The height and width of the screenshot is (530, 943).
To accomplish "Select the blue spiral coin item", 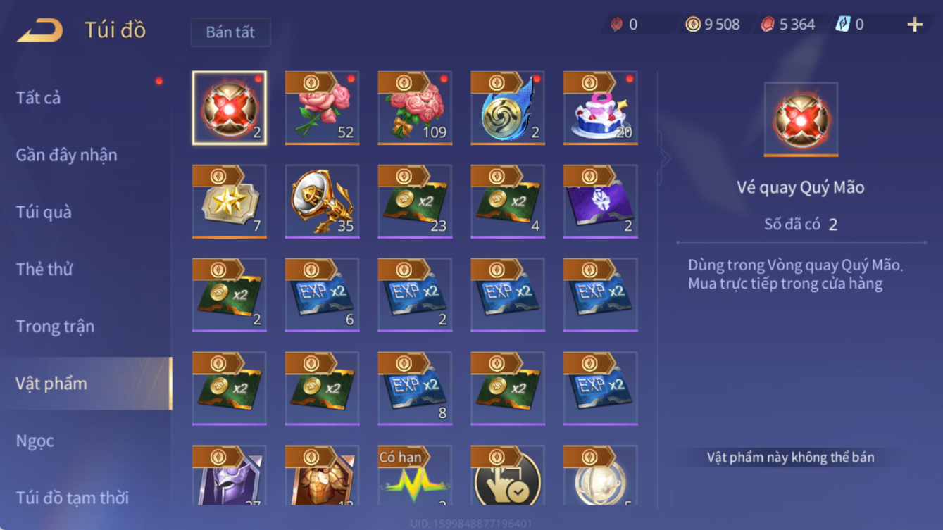I will (x=508, y=108).
